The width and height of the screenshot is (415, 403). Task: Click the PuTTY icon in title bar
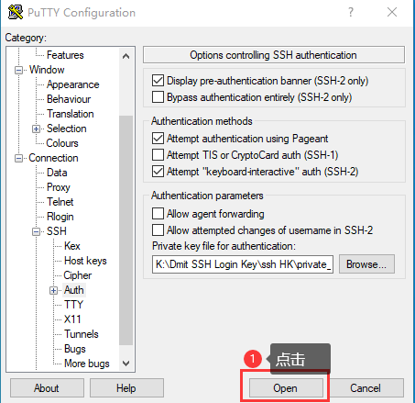[x=16, y=12]
